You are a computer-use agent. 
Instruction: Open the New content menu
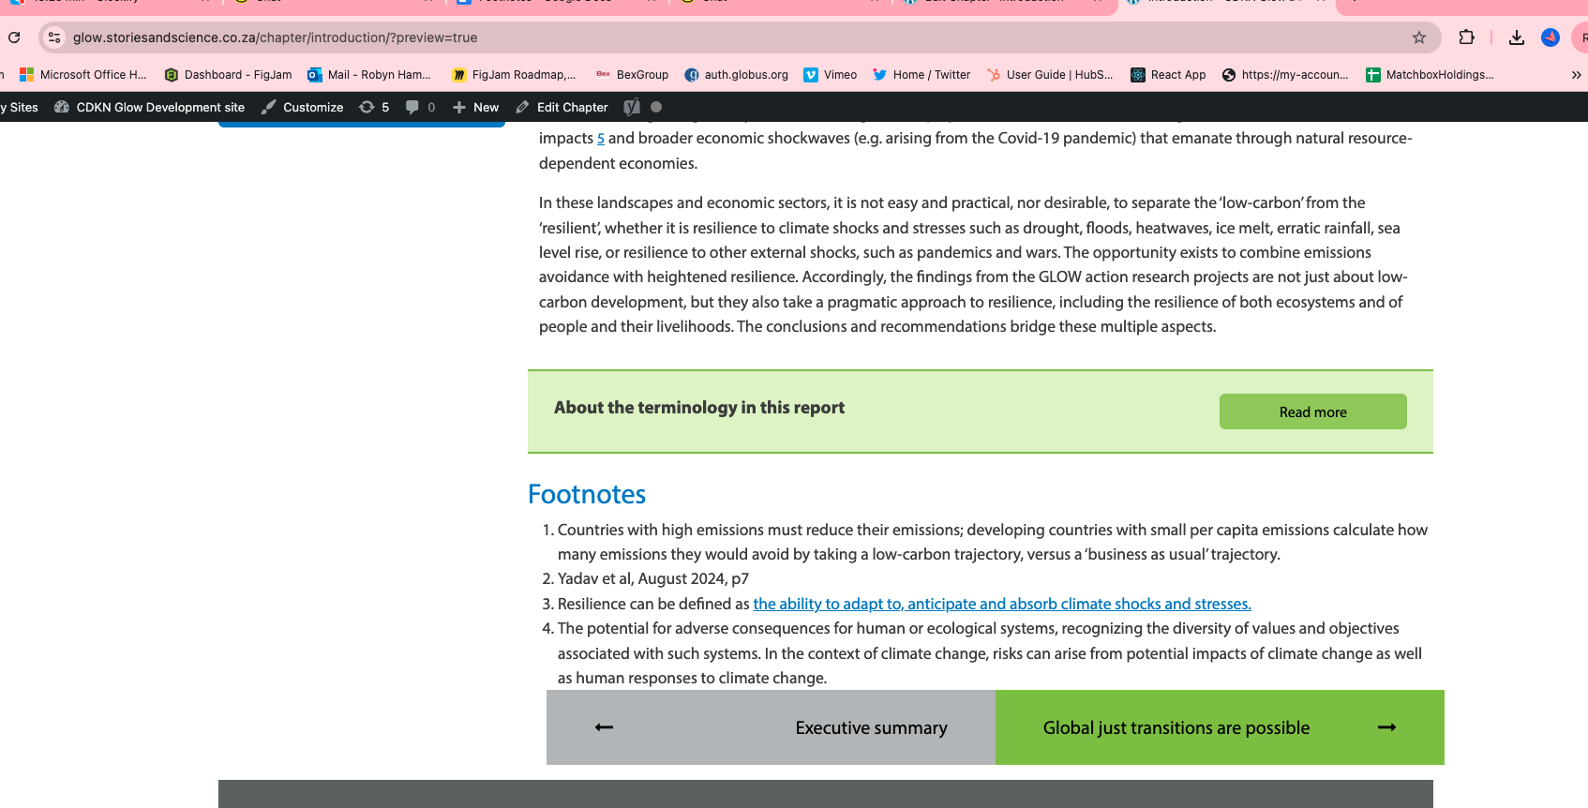coord(475,107)
